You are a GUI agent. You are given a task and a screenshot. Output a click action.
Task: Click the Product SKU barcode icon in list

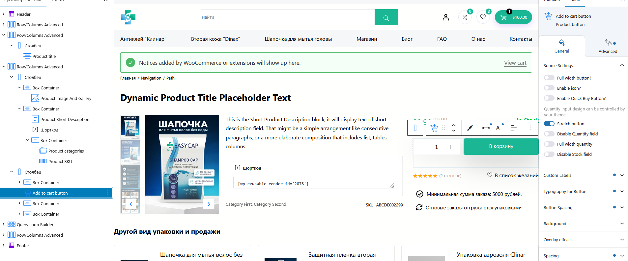pyautogui.click(x=43, y=161)
